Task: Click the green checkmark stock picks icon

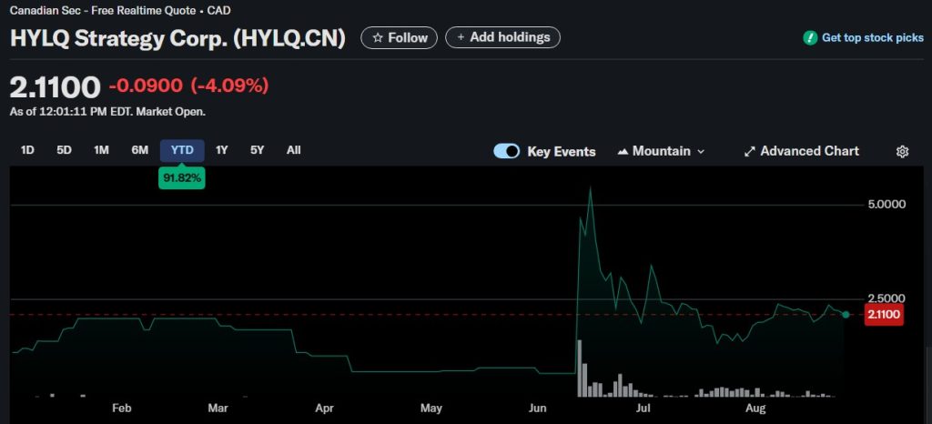Action: tap(810, 38)
